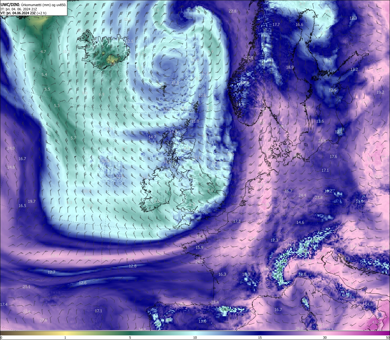Click the map value "25.5"

coord(306,108)
